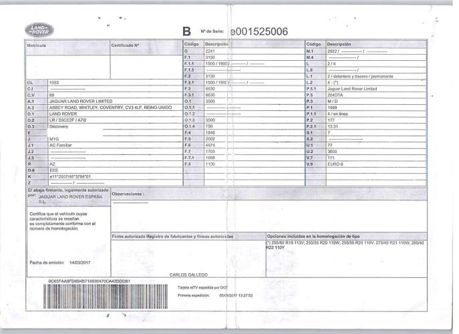
Task: Select the hash code above the barcode
Action: pyautogui.click(x=90, y=281)
